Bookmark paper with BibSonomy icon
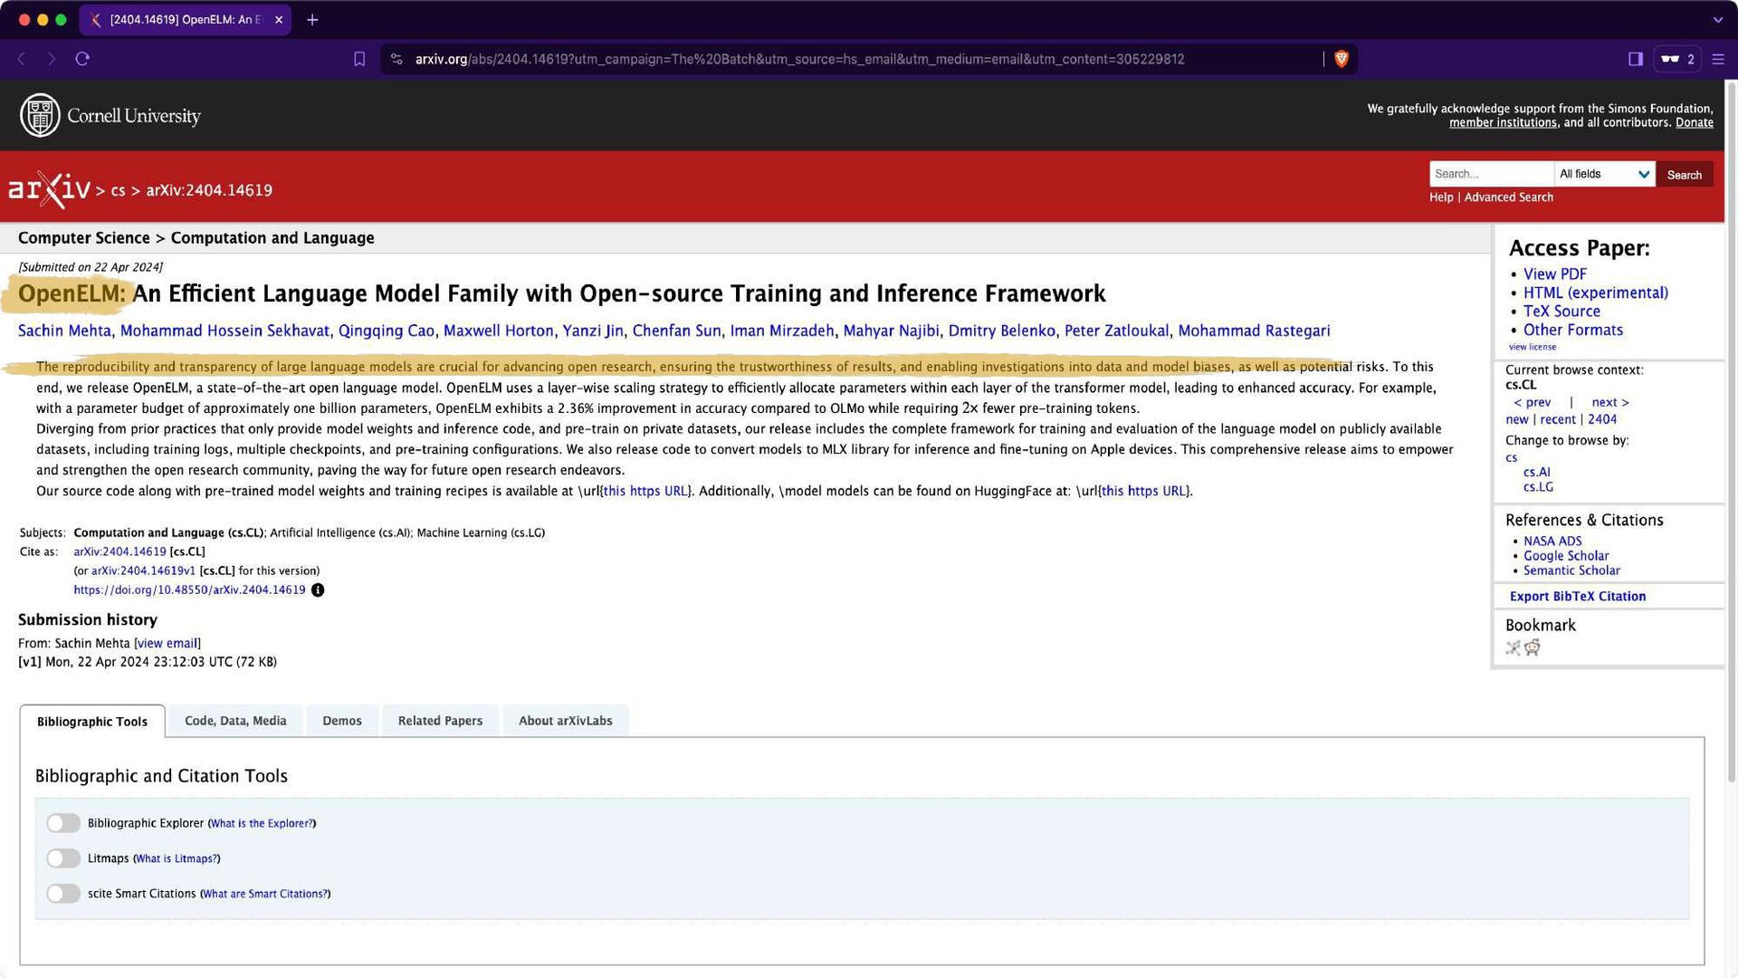 tap(1513, 647)
